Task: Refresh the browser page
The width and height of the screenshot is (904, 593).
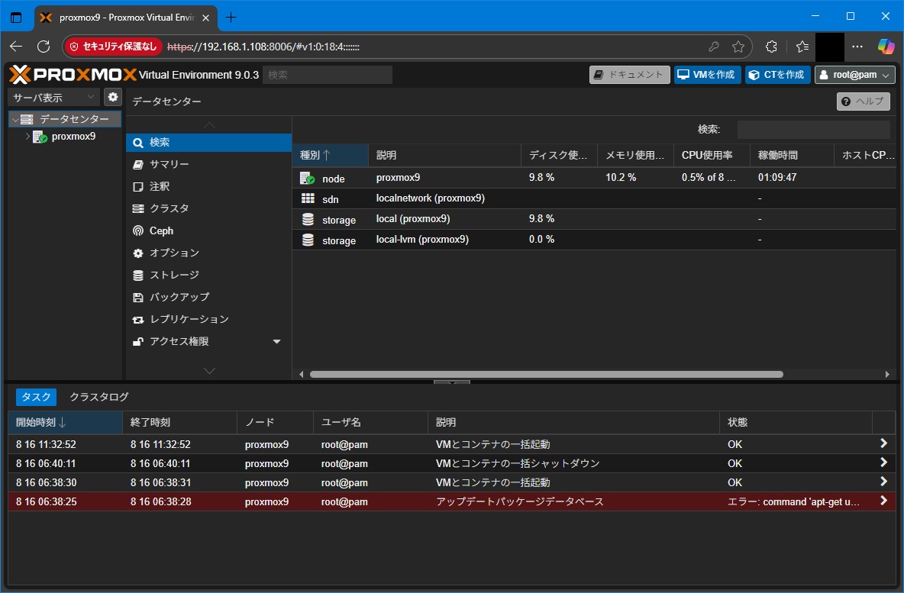Action: tap(44, 47)
